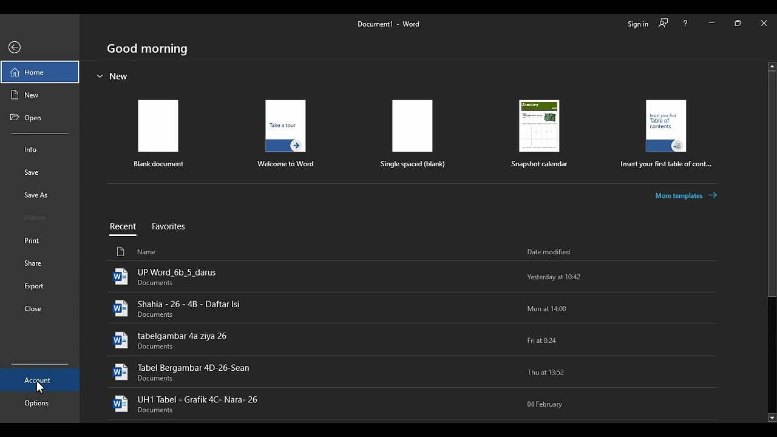Restore down the Word window
This screenshot has height=437, width=777.
tap(738, 24)
